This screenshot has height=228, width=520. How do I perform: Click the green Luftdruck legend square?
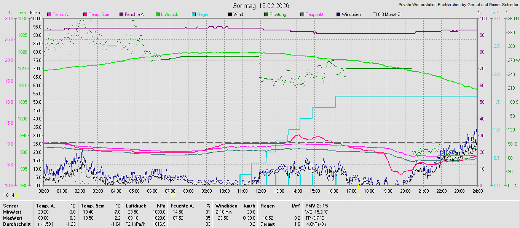[x=158, y=14]
